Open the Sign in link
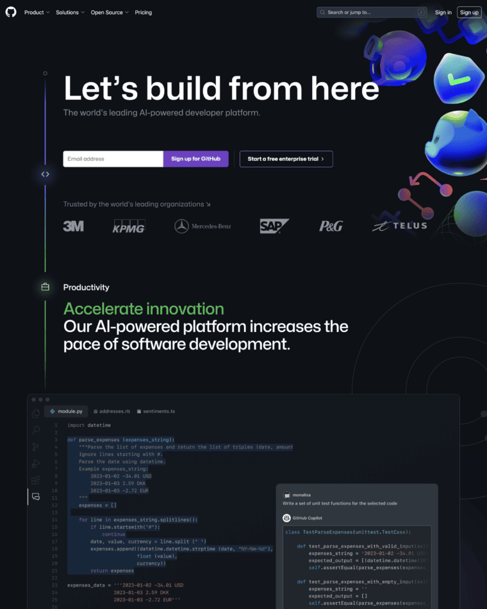Screen dimensions: 487x609 coord(443,12)
